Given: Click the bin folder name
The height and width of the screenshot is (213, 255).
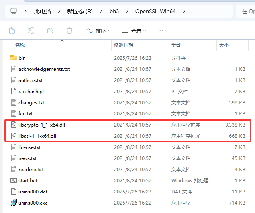Looking at the screenshot, I should point(22,58).
